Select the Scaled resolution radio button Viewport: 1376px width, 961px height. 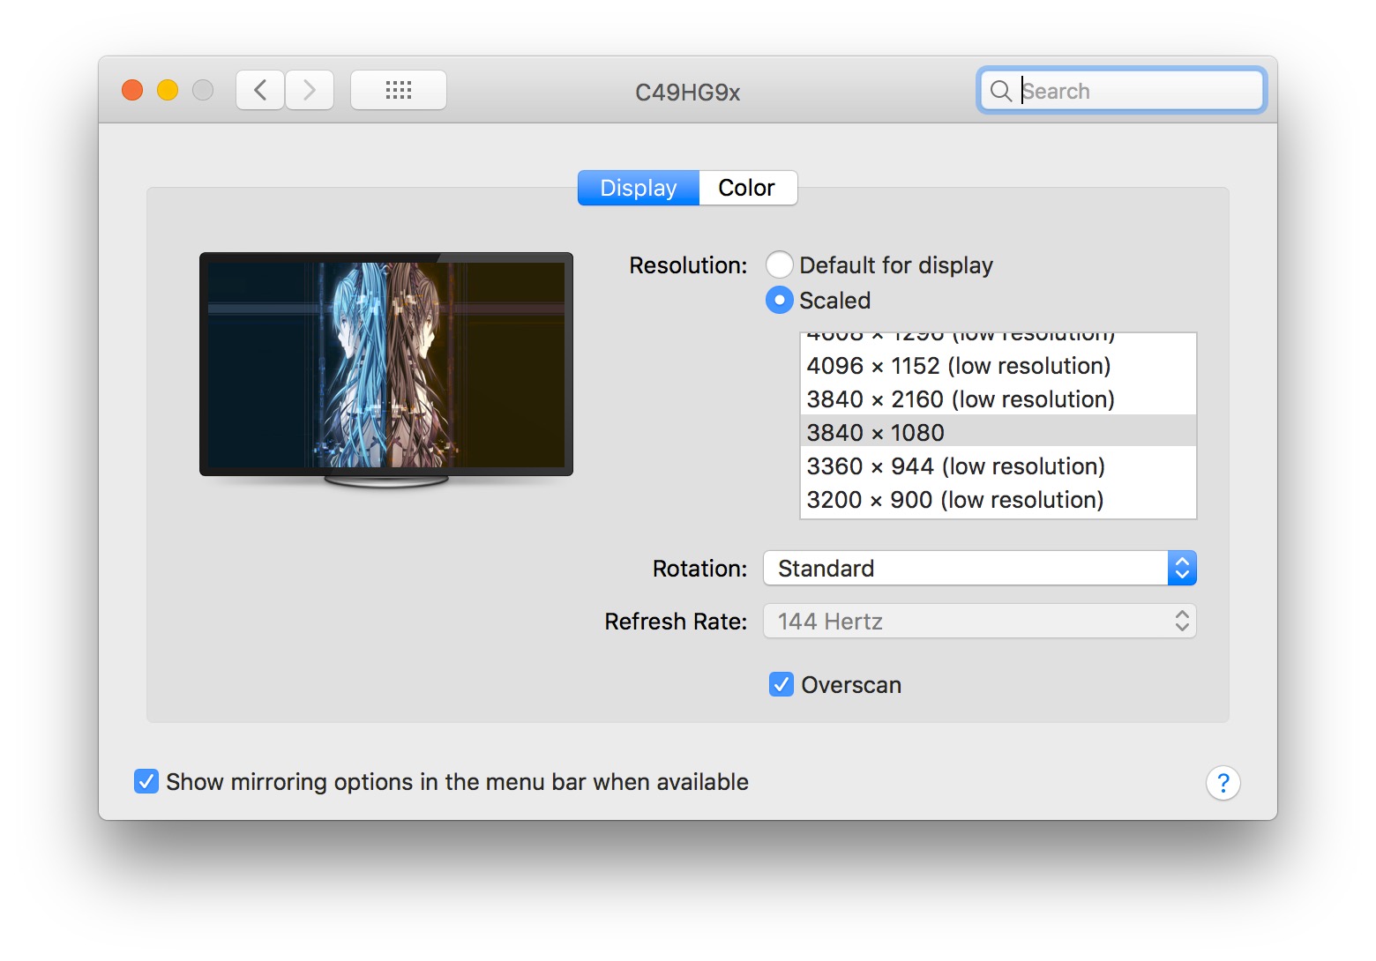pyautogui.click(x=780, y=301)
